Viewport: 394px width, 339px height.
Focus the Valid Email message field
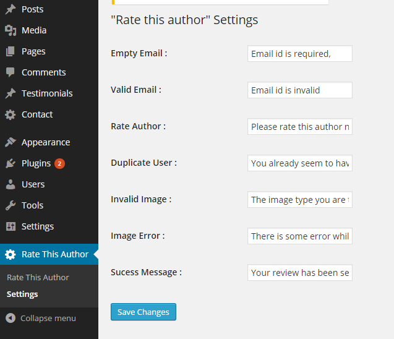(300, 90)
